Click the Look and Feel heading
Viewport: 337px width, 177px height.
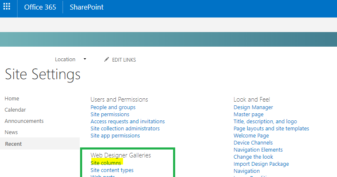coord(251,100)
